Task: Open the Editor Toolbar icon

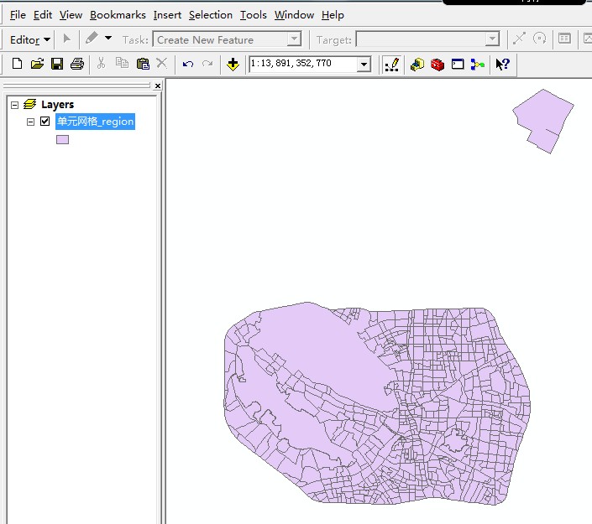Action: pos(390,64)
